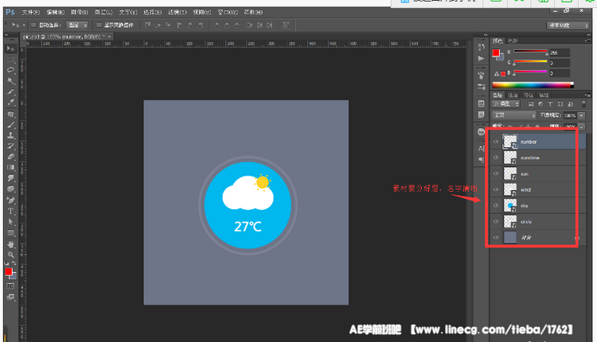Select the Horizontal Type tool
597x342 pixels.
(10, 211)
